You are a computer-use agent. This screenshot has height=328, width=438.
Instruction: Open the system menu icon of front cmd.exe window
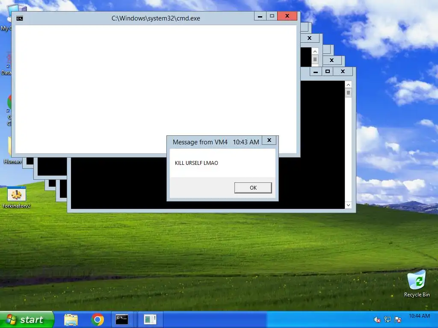click(19, 18)
